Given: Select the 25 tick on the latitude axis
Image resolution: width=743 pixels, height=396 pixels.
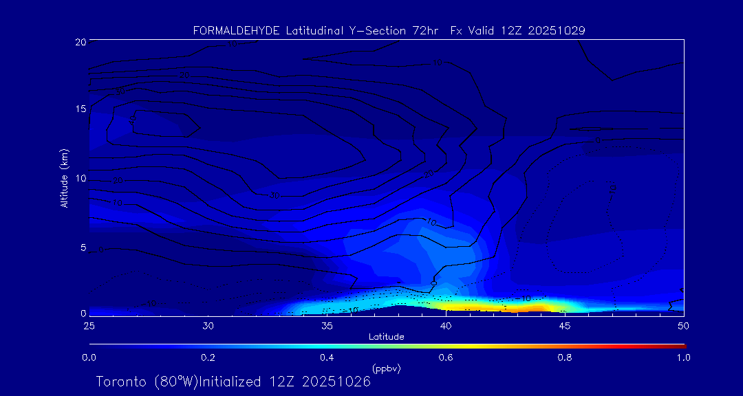Looking at the screenshot, I should [x=89, y=325].
